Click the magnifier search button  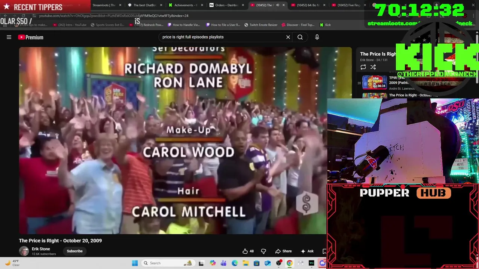click(x=300, y=37)
